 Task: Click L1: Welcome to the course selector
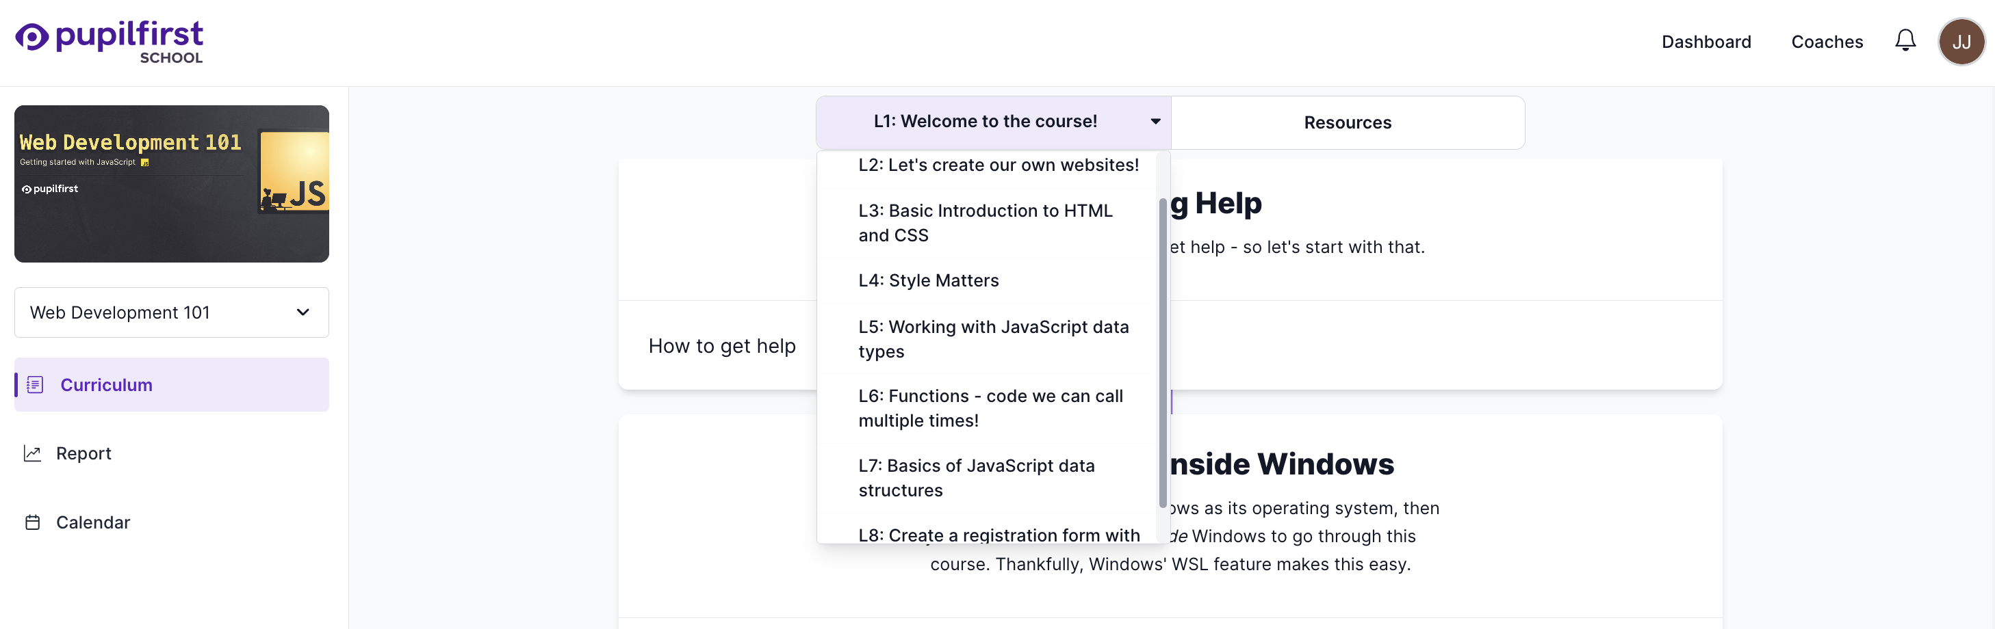pos(984,122)
